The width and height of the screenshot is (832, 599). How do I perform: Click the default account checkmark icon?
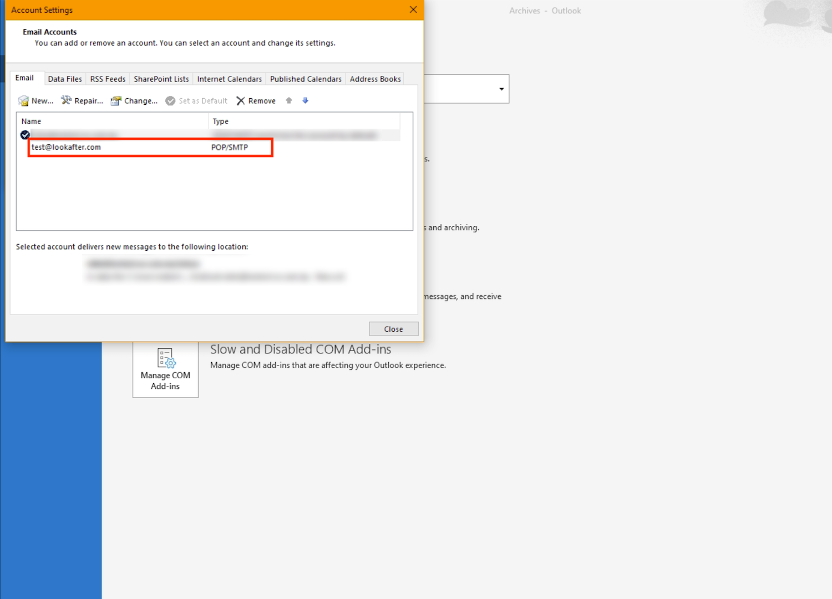tap(25, 135)
